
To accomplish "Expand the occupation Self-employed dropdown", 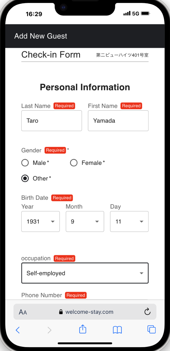I will point(85,273).
